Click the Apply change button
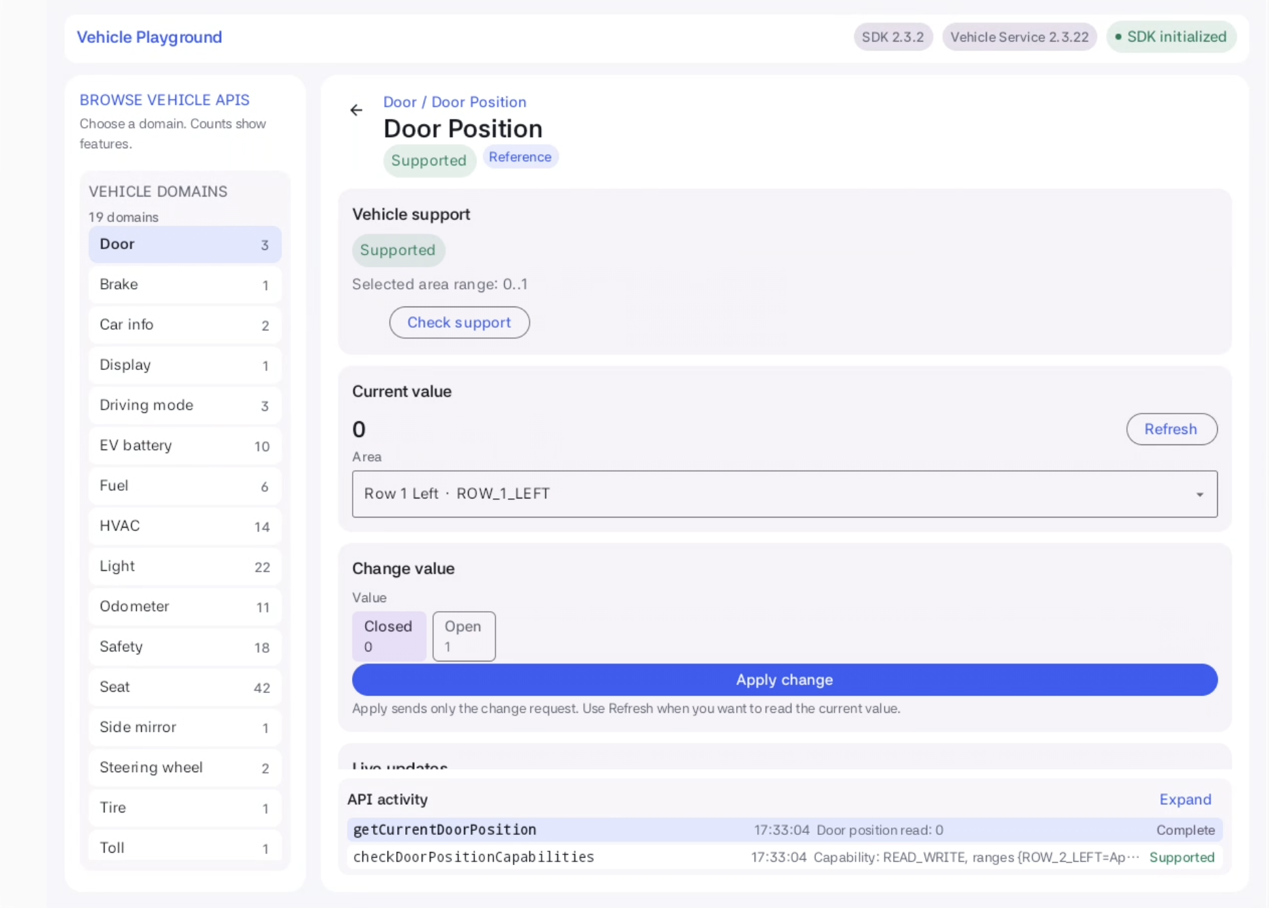Image resolution: width=1269 pixels, height=908 pixels. (785, 680)
